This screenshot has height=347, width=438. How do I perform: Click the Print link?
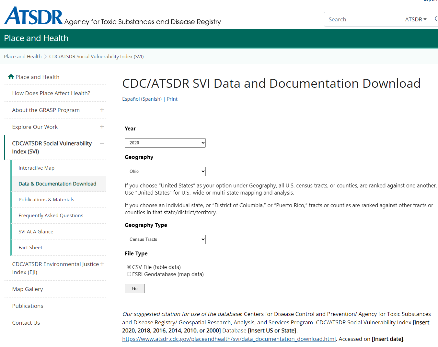coord(172,99)
